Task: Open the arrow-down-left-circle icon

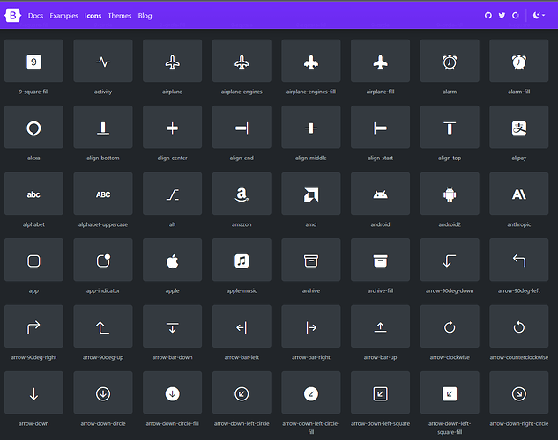Action: (242, 392)
